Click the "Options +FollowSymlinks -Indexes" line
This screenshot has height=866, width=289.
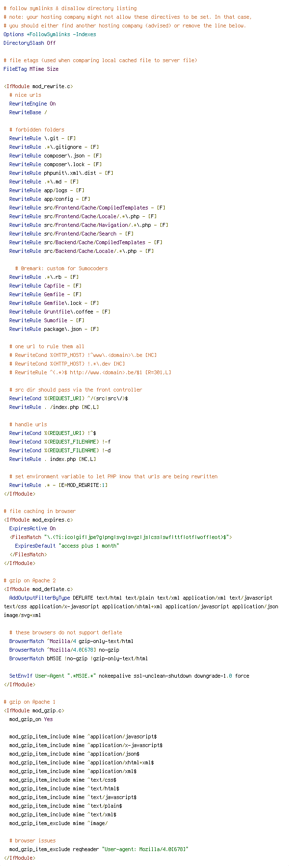[x=50, y=34]
